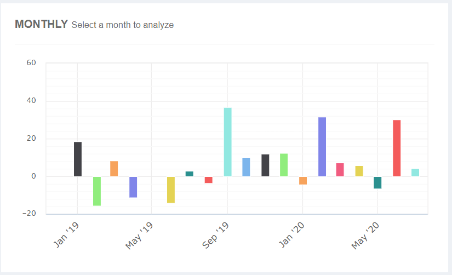
Task: Select the tall red Jun '20 bar
Action: [397, 148]
